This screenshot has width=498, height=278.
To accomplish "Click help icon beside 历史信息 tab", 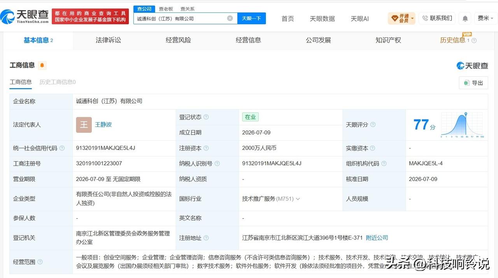I will tap(474, 40).
